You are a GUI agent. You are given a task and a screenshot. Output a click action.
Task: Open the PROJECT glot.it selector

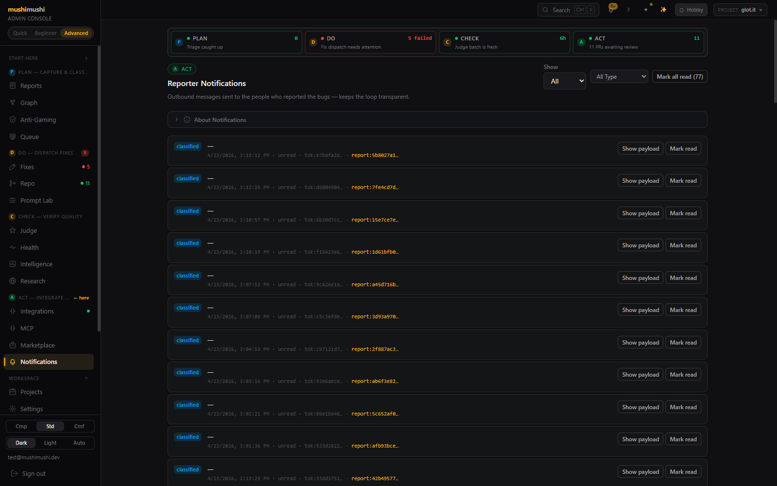[x=740, y=10]
